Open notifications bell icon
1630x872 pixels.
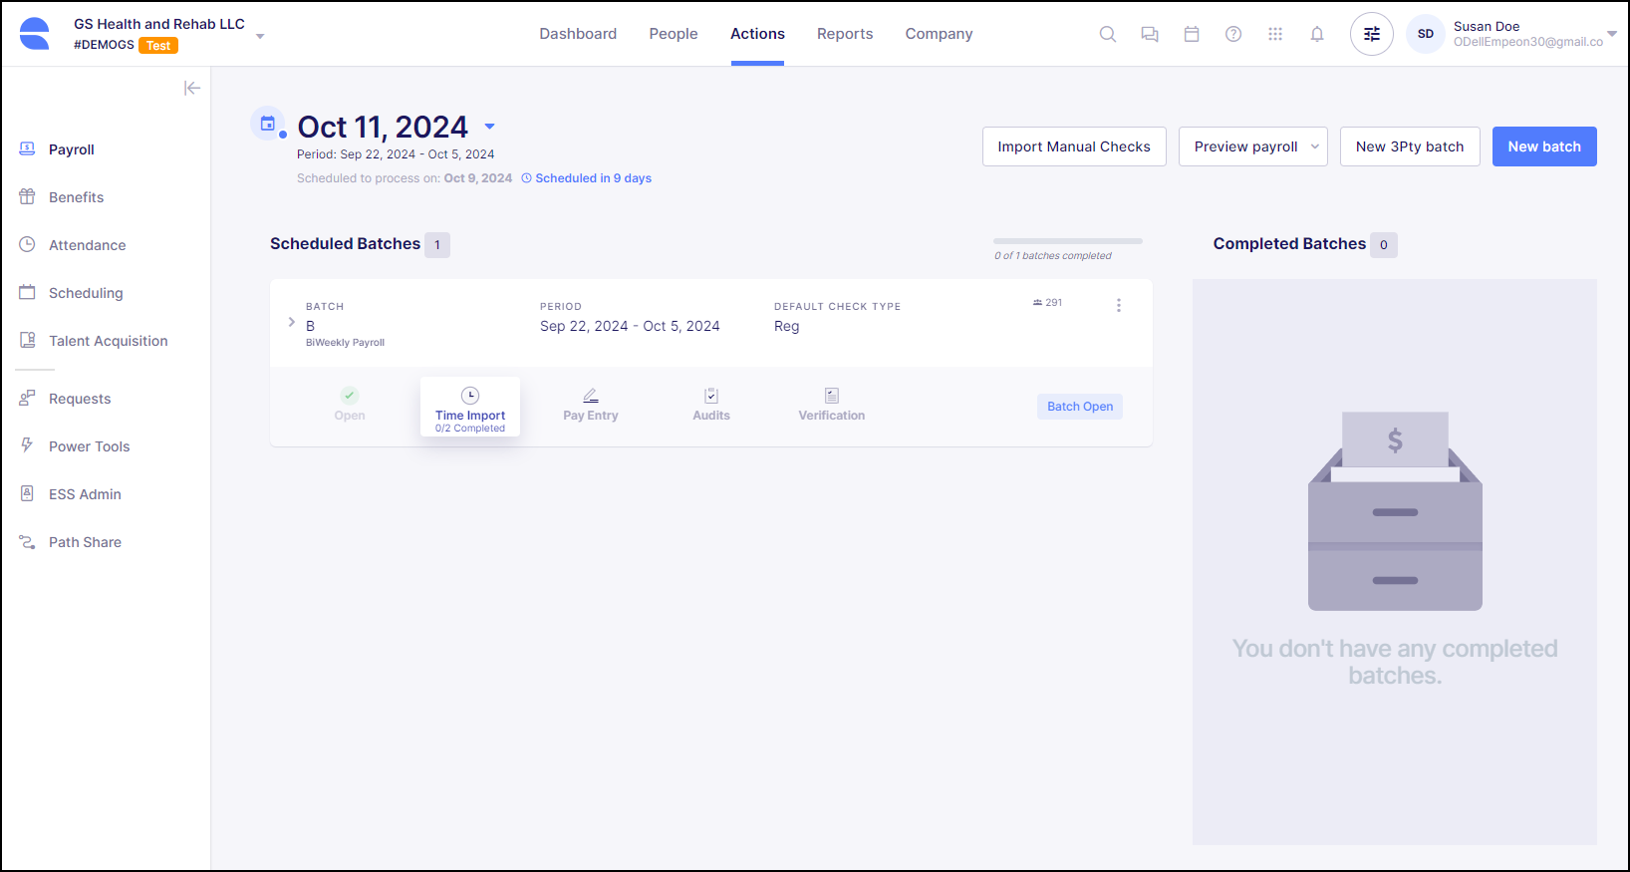click(x=1316, y=34)
